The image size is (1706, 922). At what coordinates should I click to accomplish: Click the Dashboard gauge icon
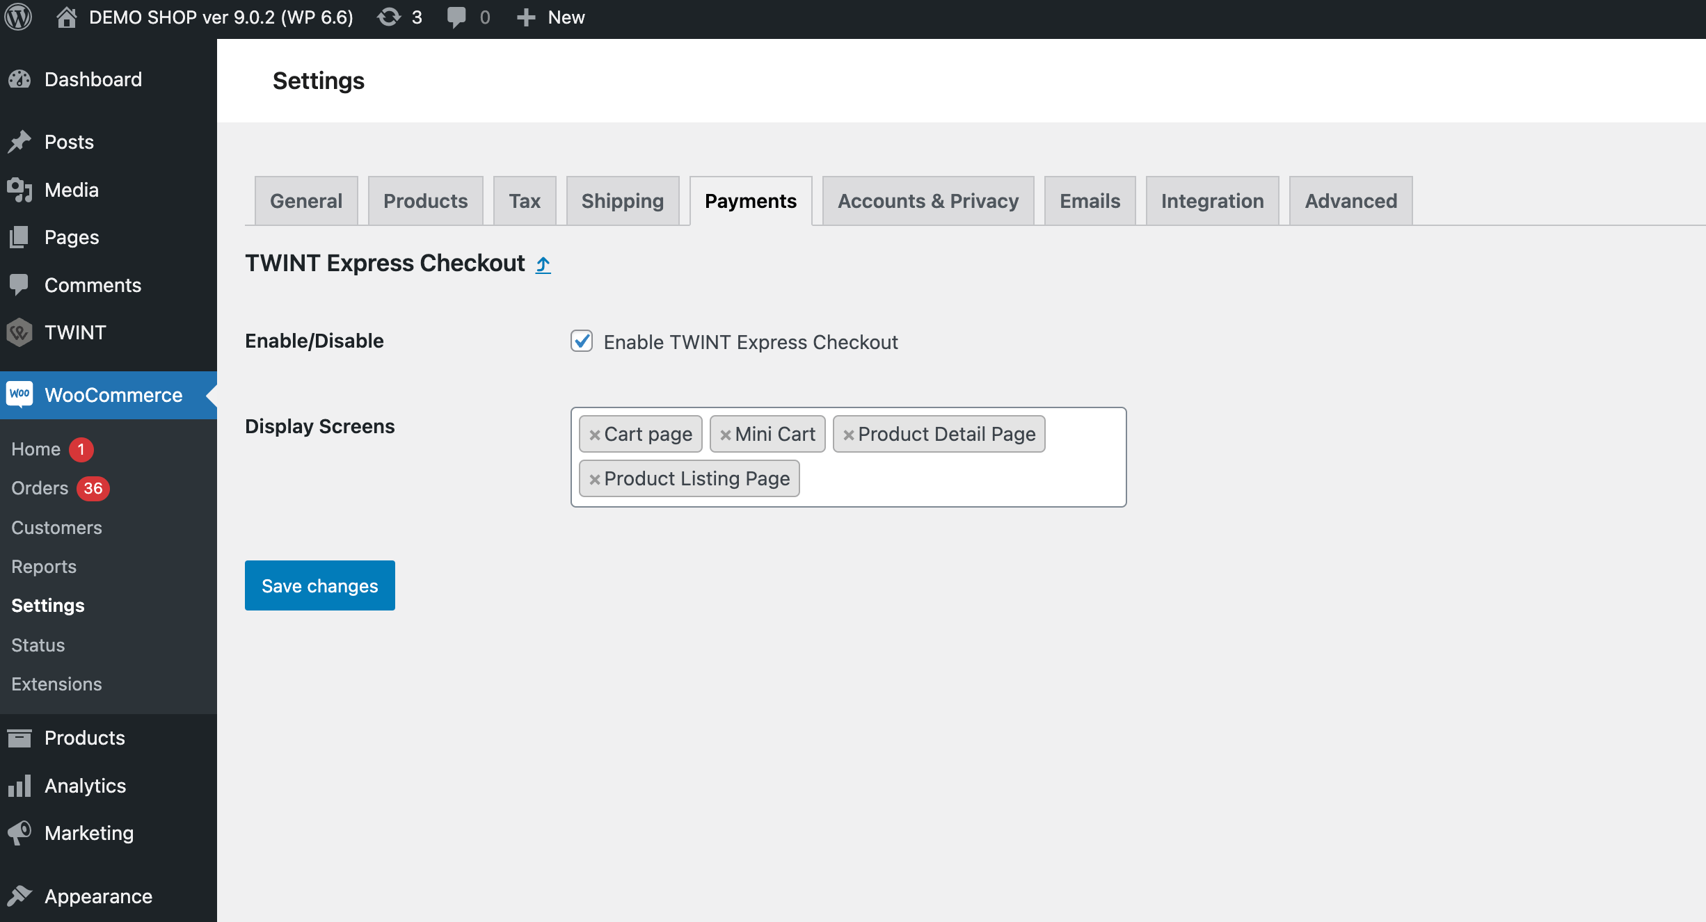point(19,79)
